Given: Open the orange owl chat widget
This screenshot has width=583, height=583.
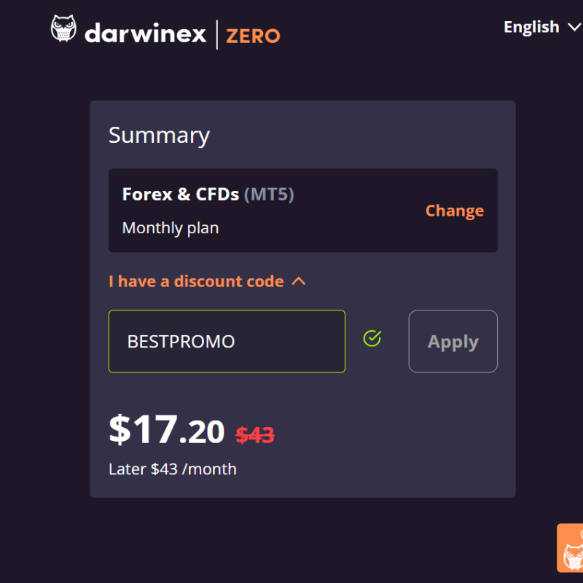Looking at the screenshot, I should (x=570, y=548).
